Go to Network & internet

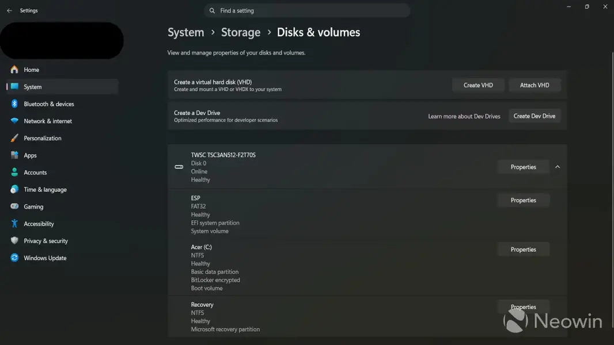pos(62,121)
